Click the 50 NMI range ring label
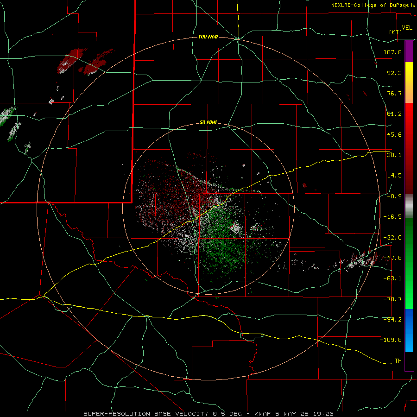 (x=208, y=123)
